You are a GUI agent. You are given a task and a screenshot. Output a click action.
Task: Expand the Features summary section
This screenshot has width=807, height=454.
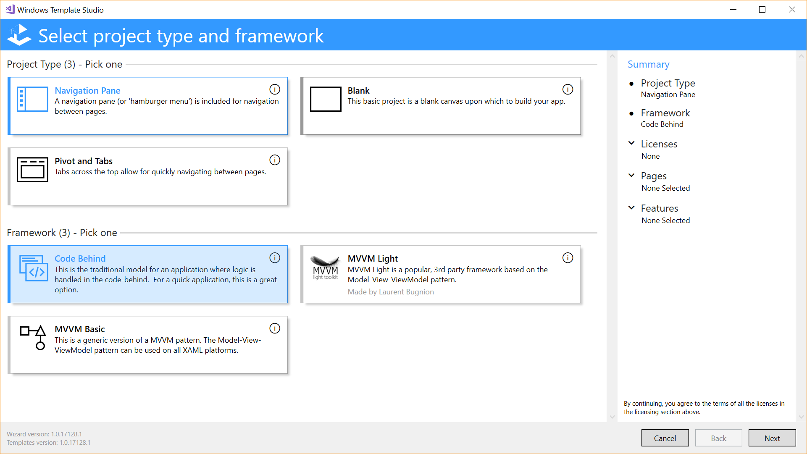632,208
